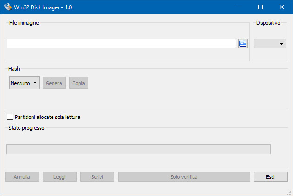Maximize the Win32 Disk Imager window
293x196 pixels.
(260, 7)
